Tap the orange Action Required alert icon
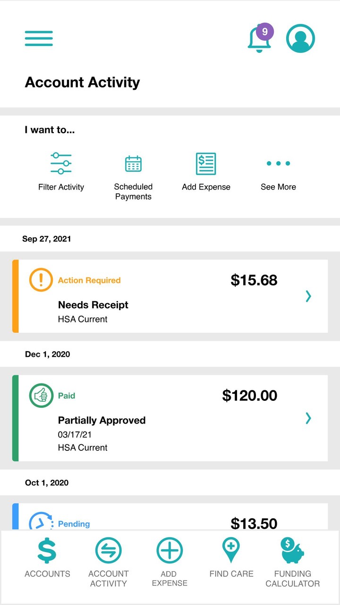The width and height of the screenshot is (340, 605). coord(41,280)
